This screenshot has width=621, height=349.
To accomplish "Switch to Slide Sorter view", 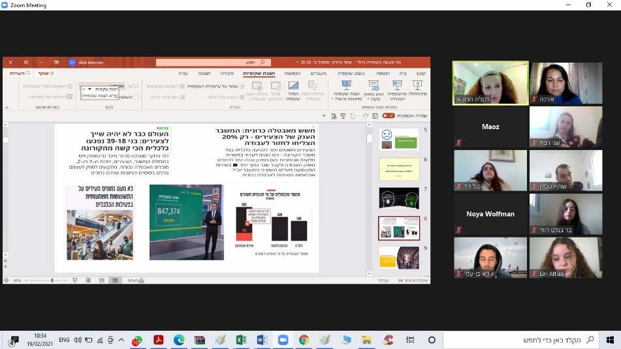I will (102, 280).
